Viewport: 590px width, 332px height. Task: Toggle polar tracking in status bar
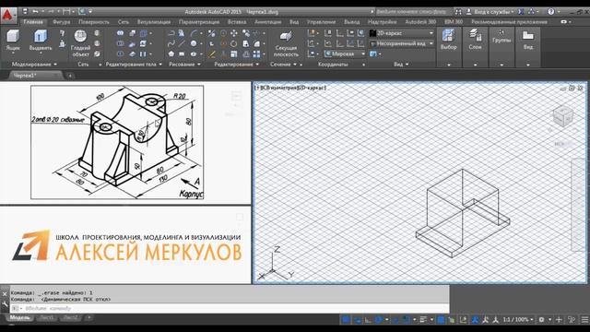point(379,320)
